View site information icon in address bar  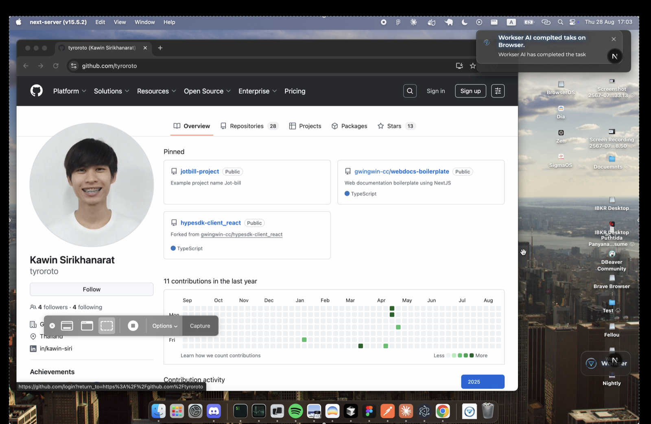coord(74,66)
